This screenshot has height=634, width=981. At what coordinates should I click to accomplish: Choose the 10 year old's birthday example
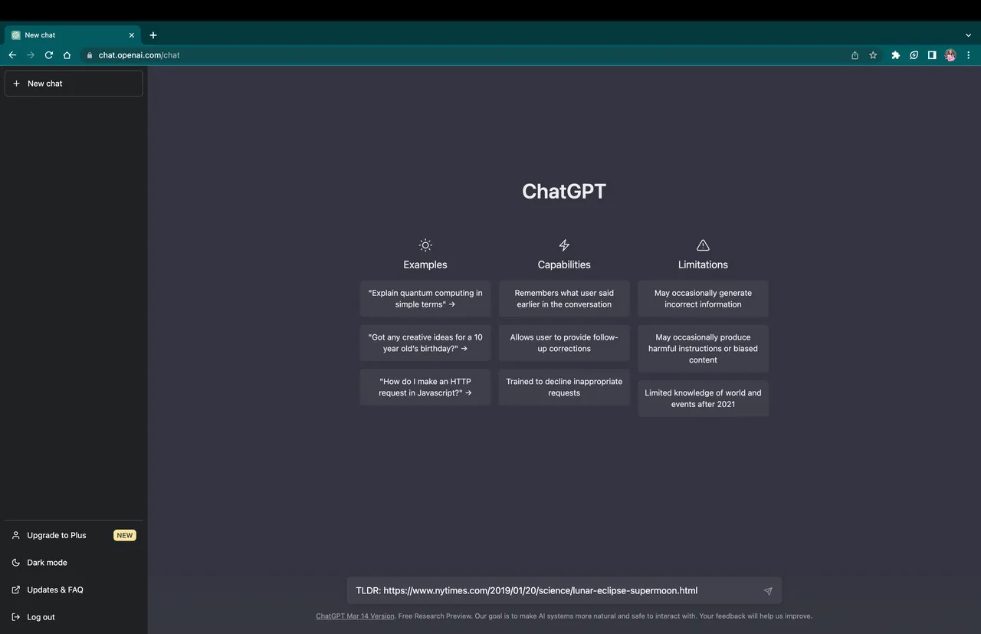point(425,343)
